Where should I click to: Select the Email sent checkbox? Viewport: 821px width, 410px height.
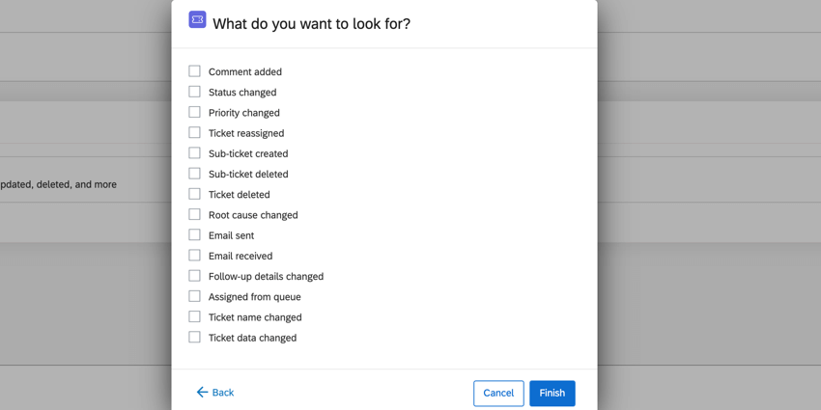tap(195, 235)
